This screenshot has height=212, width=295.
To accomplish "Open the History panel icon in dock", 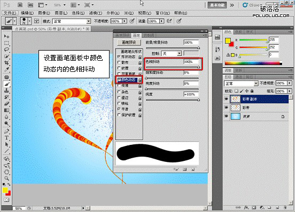I will [x=218, y=50].
